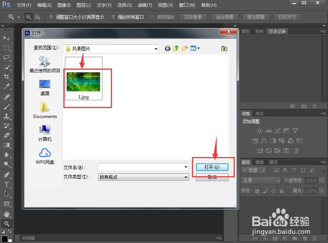Open the Desktop shortcut in sidebar

coord(45,87)
